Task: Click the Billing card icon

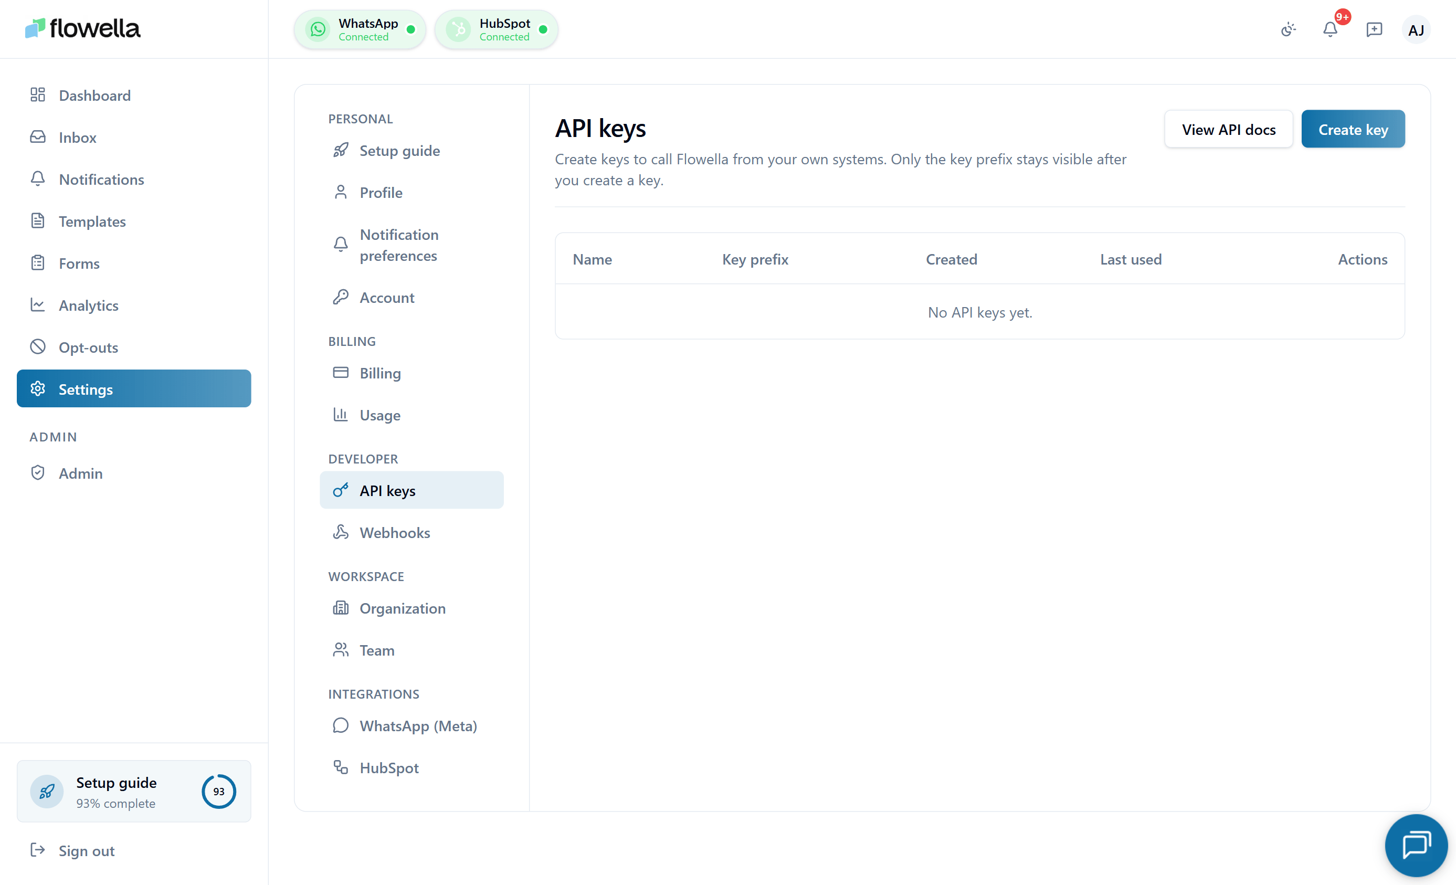Action: [x=341, y=372]
